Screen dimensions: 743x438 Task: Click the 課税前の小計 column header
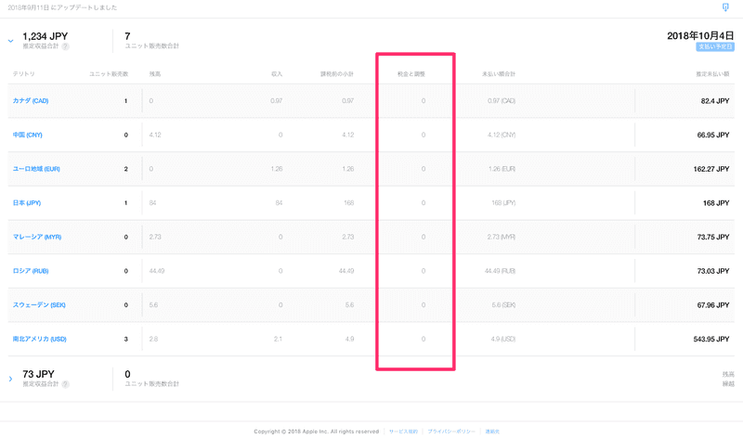click(337, 74)
